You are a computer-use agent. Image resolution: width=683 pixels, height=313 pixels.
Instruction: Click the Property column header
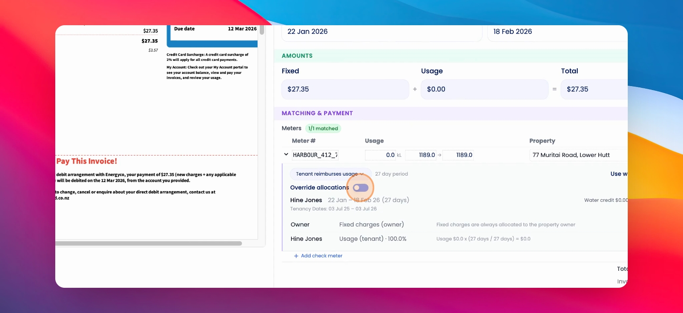542,141
